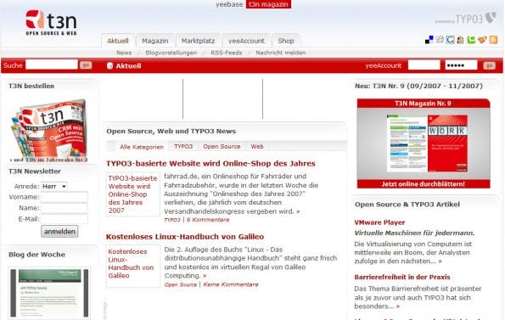Switch to the Magazin tab
The image size is (505, 320).
tap(155, 41)
